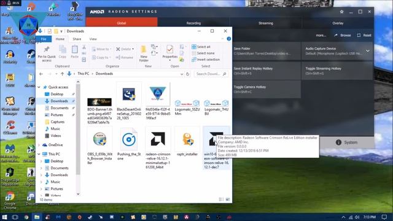Click the Properties icon in ribbon

tap(169, 49)
